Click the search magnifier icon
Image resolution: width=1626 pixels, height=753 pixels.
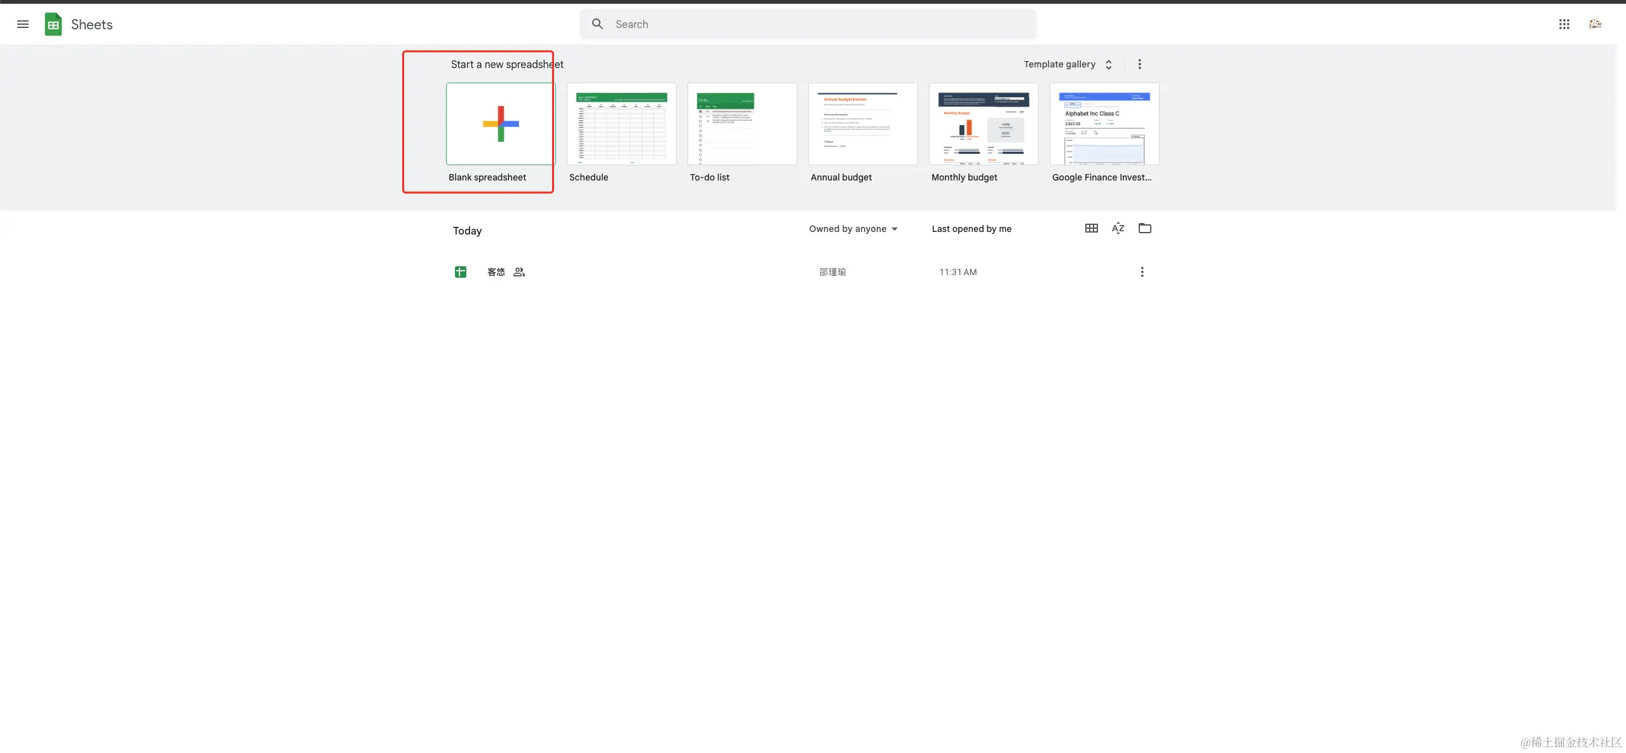pos(597,24)
